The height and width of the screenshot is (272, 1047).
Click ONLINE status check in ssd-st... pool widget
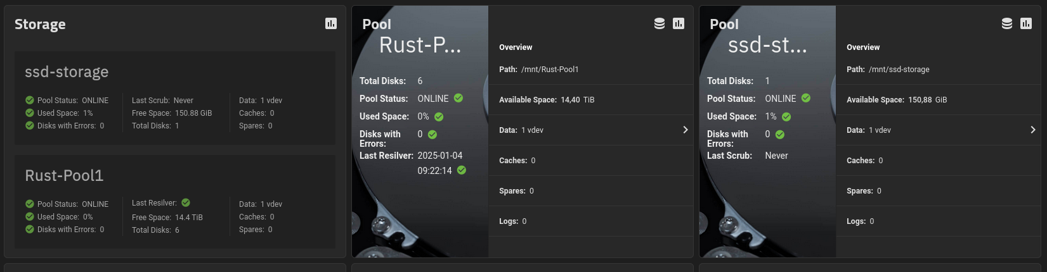[x=806, y=98]
